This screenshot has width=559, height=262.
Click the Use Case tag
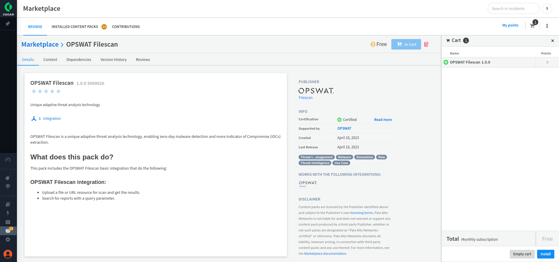pyautogui.click(x=341, y=163)
